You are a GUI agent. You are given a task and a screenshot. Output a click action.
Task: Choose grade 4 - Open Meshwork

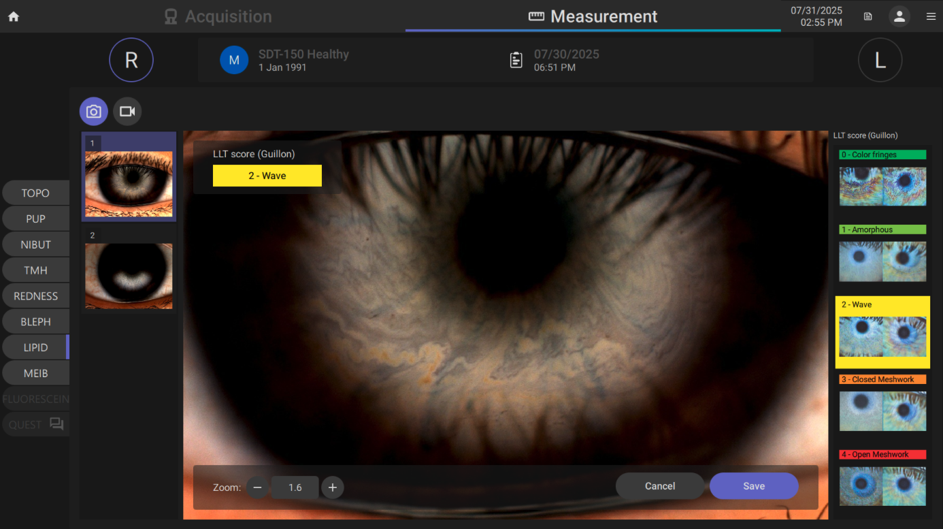(882, 478)
